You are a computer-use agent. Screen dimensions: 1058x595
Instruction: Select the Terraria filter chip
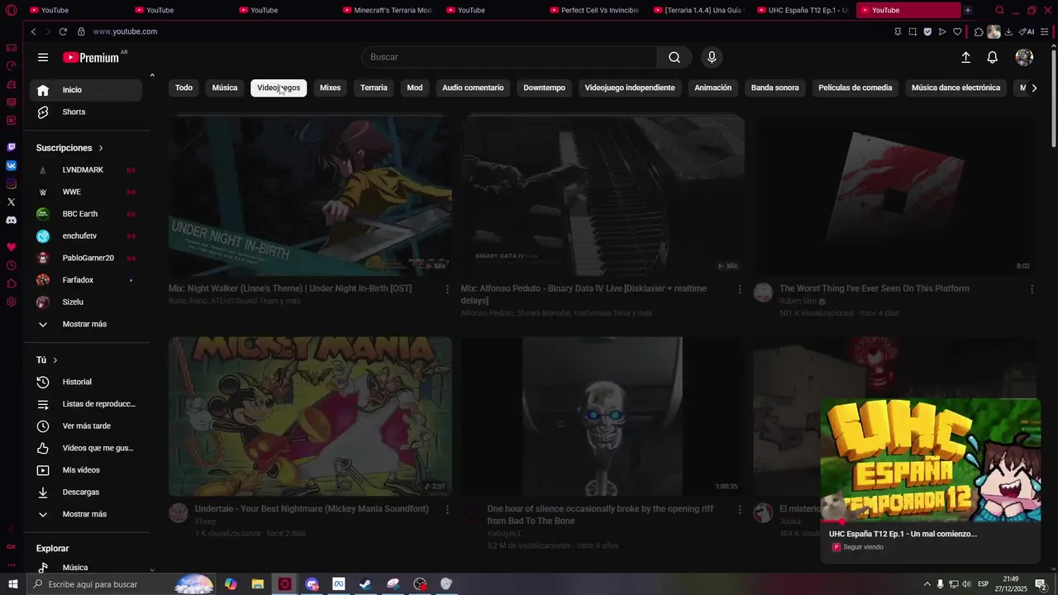[374, 88]
